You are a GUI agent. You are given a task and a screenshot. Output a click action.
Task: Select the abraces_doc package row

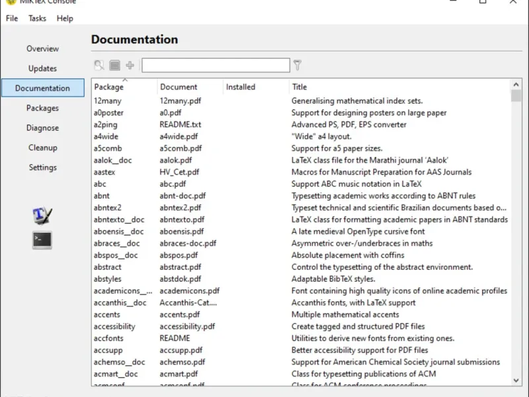[302, 243]
